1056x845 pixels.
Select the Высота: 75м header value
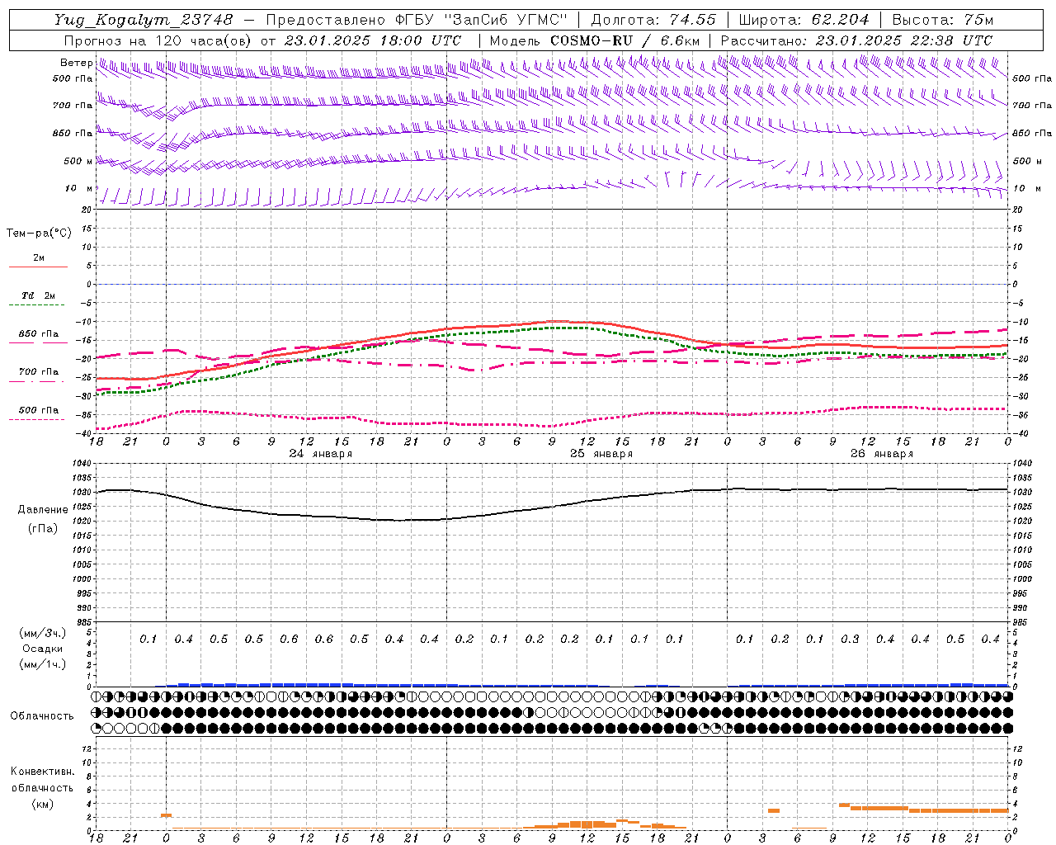943,20
